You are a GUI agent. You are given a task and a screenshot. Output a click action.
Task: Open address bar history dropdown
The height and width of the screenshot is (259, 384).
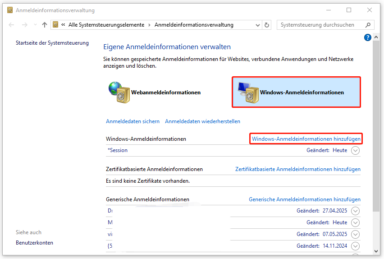[258, 25]
